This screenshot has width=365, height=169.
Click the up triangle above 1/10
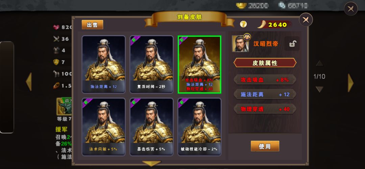[x=319, y=63]
